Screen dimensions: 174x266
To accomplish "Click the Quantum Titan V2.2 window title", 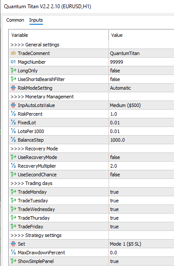I will (x=47, y=6).
